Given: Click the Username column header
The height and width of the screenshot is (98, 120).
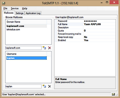Looking at the screenshot, I should point(26,54).
